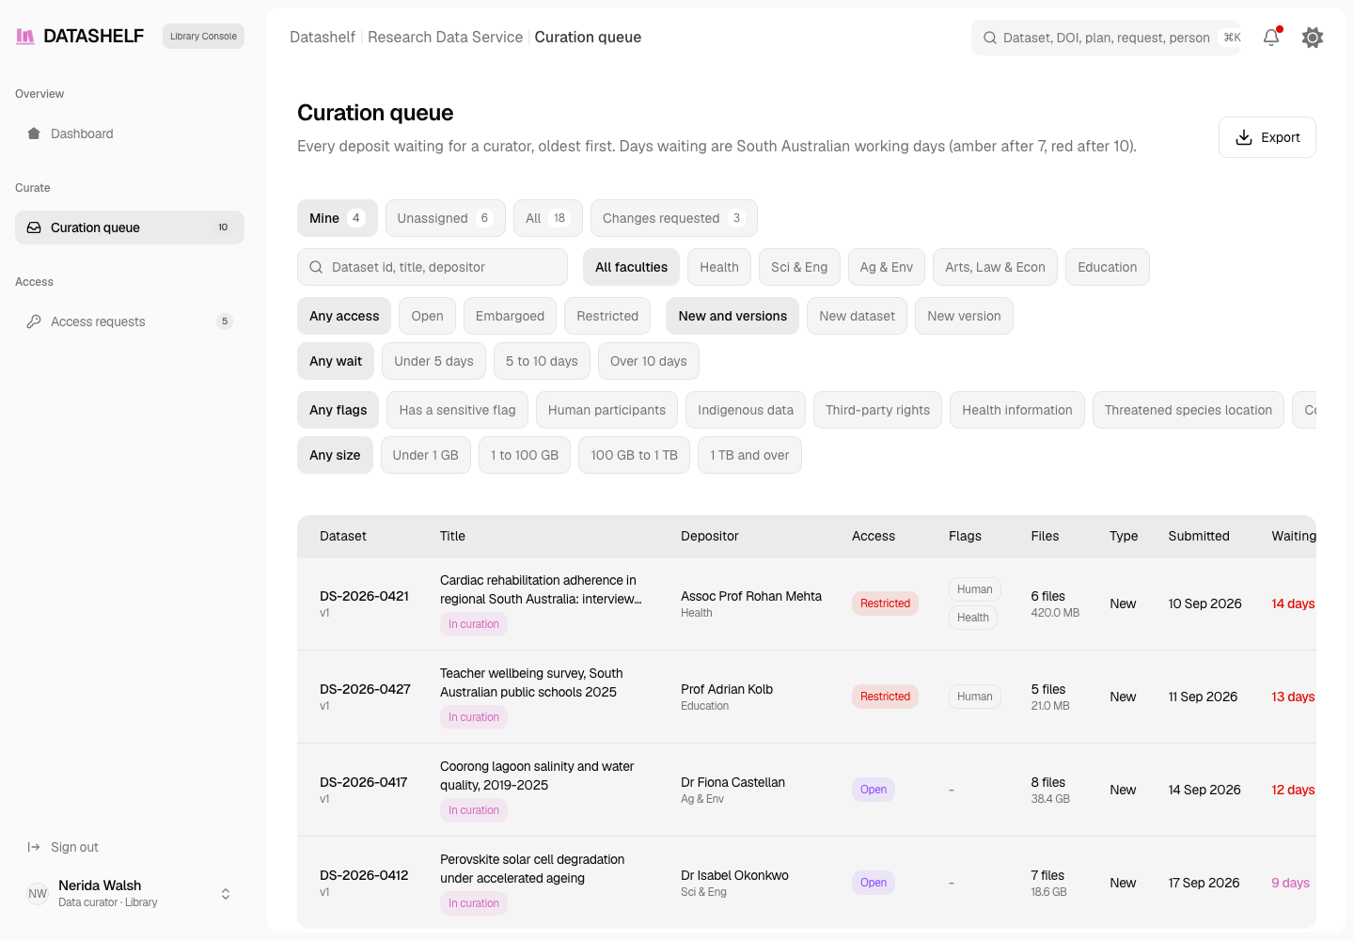Export the curation queue
Image resolution: width=1354 pixels, height=940 pixels.
point(1267,137)
